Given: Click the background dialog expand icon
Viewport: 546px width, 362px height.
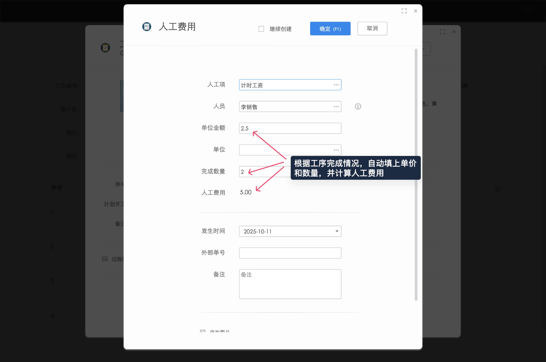Looking at the screenshot, I should coord(443,32).
